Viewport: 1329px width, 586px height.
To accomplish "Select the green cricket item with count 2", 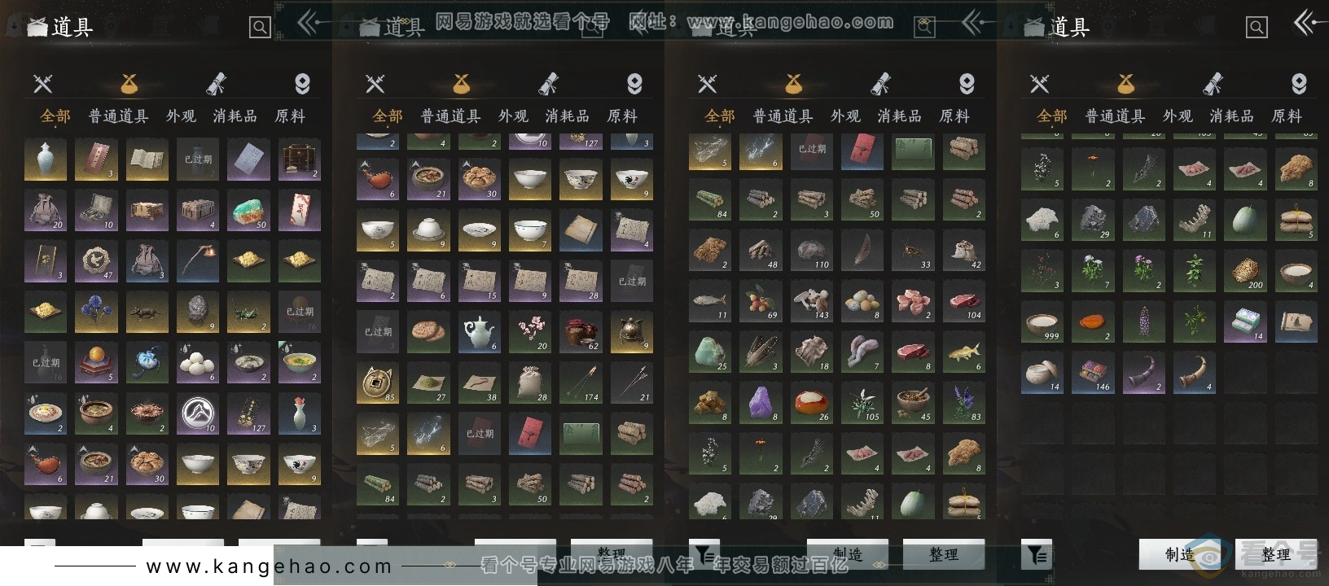I will click(248, 312).
